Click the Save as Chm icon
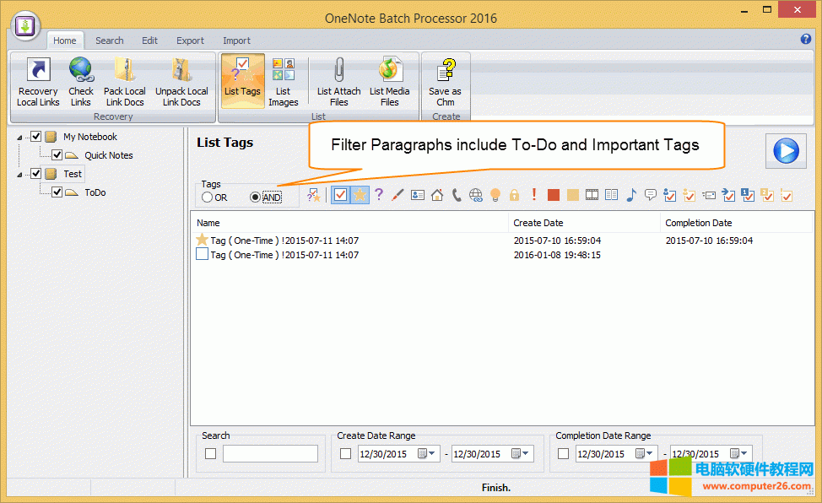 (445, 82)
